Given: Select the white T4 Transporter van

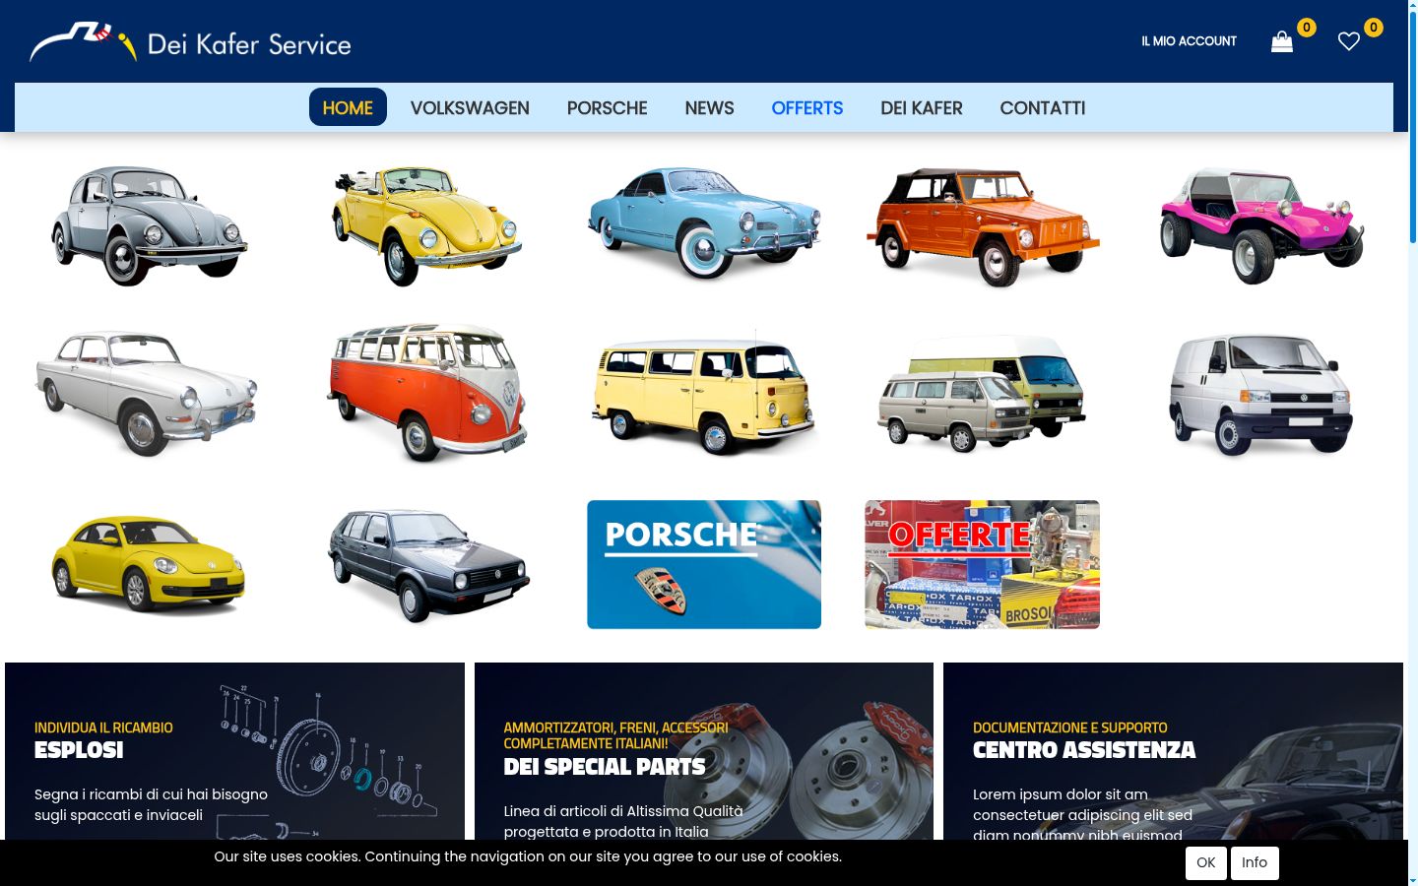Looking at the screenshot, I should pyautogui.click(x=1261, y=394).
